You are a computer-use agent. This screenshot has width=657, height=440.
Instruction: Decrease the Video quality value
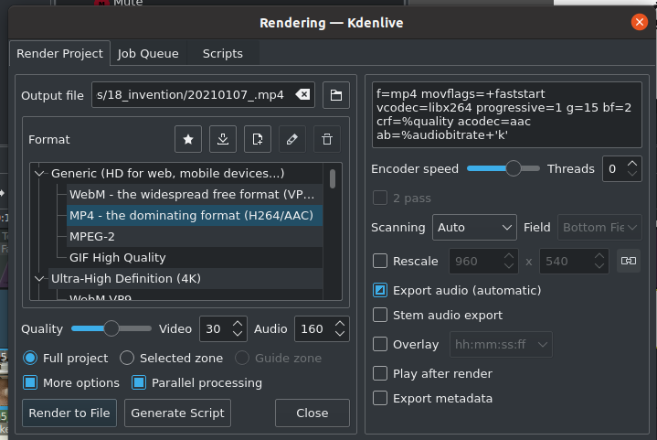[x=238, y=334]
